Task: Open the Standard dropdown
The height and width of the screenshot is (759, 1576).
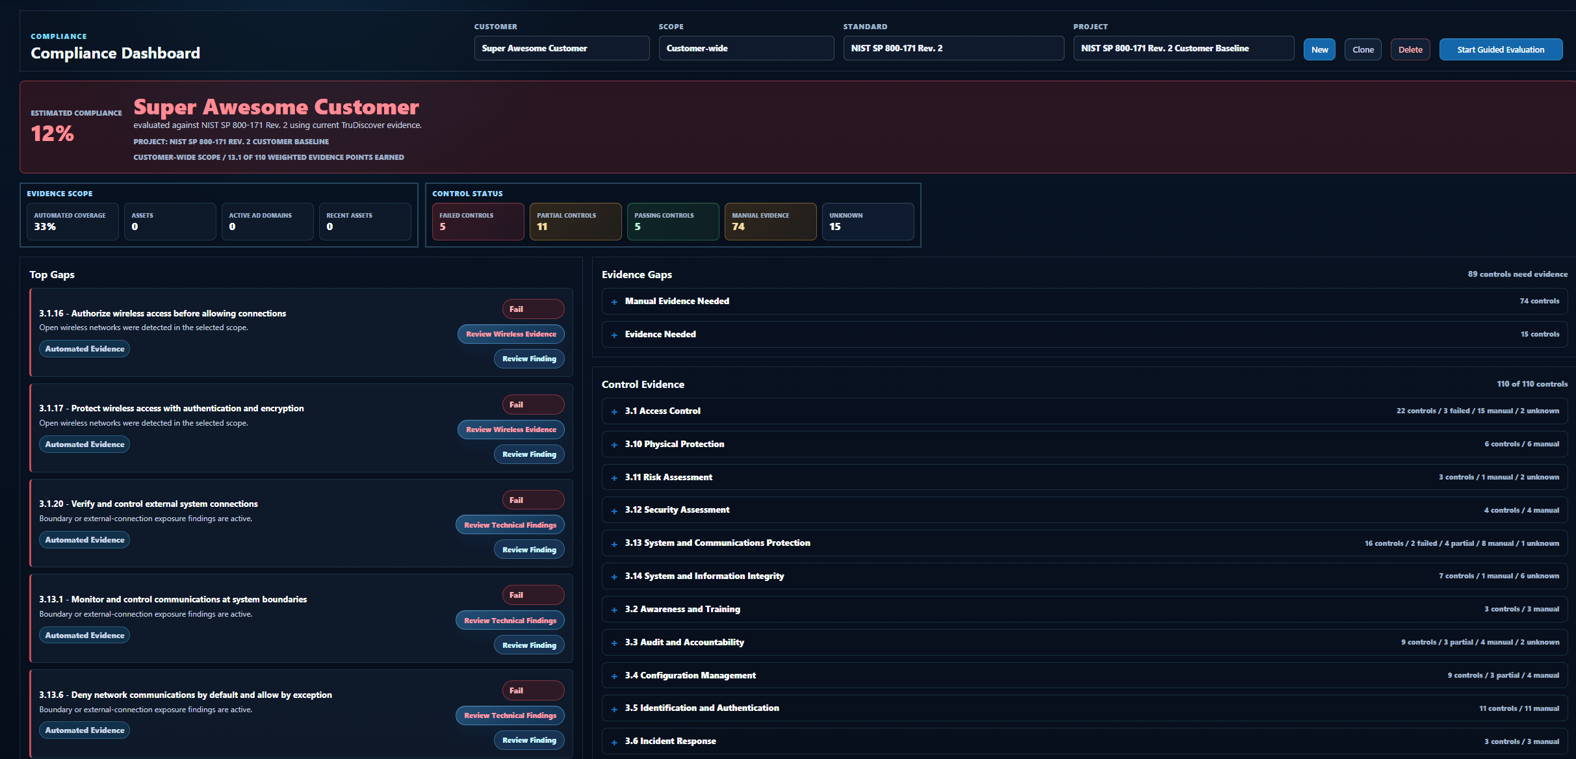Action: point(953,48)
